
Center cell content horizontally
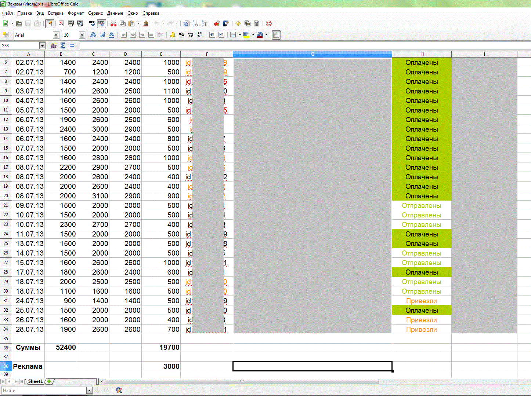(x=133, y=35)
